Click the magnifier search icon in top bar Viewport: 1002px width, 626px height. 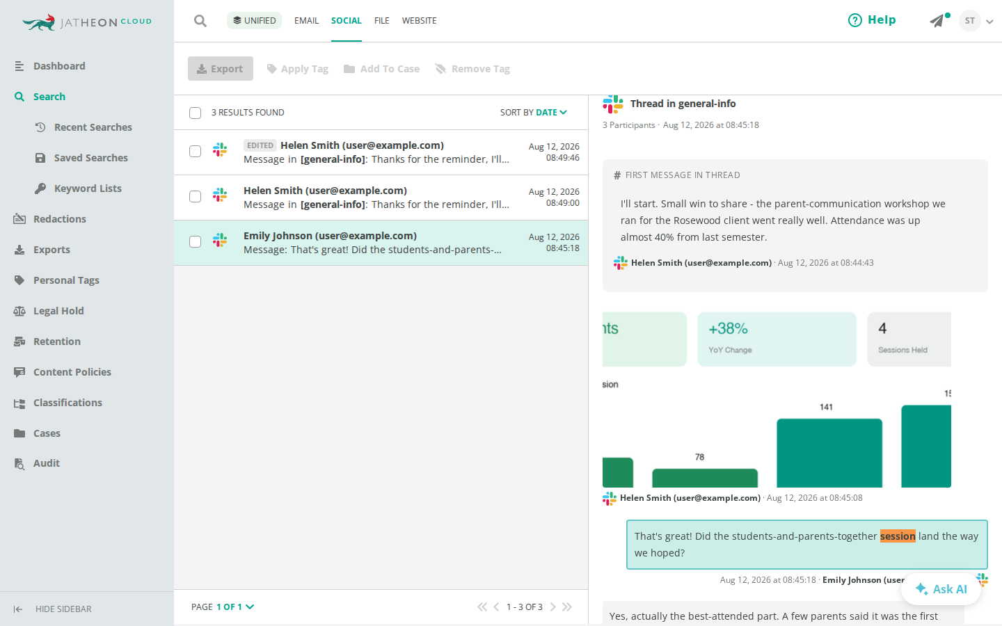200,21
